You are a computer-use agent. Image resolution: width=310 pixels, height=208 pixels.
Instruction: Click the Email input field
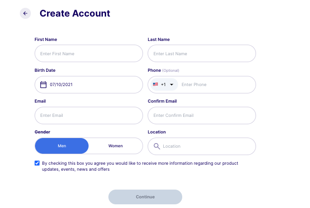coord(89,116)
